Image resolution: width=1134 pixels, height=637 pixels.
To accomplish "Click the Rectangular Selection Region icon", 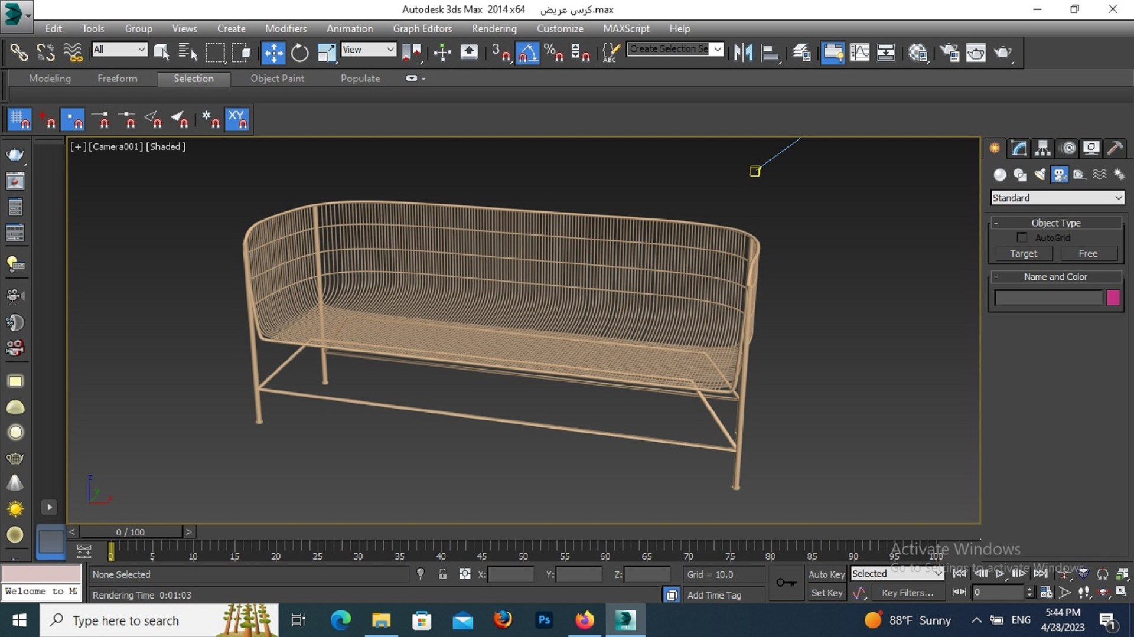I will pos(215,53).
